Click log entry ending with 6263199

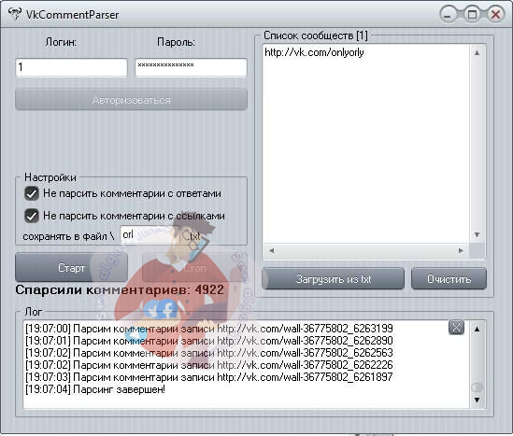[209, 329]
